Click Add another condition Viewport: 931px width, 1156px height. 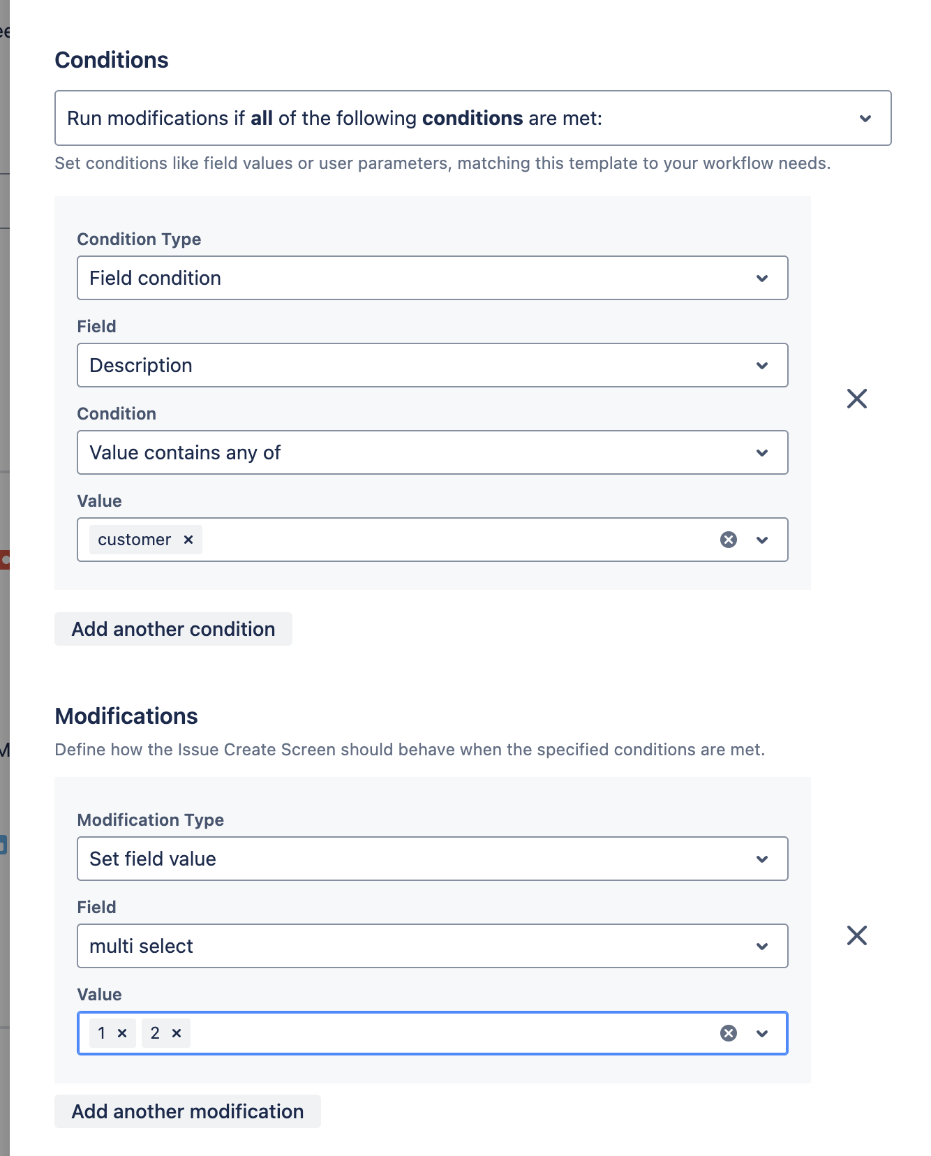(x=172, y=628)
